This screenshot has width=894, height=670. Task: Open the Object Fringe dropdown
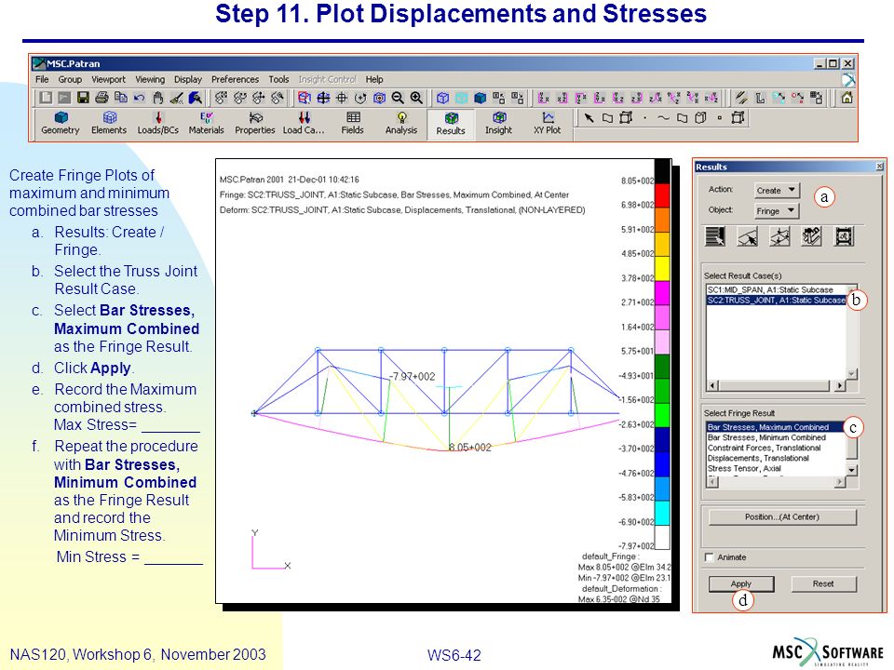[777, 211]
